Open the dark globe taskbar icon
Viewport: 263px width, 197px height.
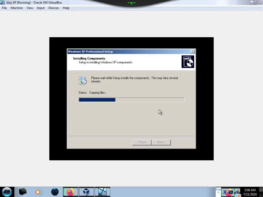coord(55,192)
